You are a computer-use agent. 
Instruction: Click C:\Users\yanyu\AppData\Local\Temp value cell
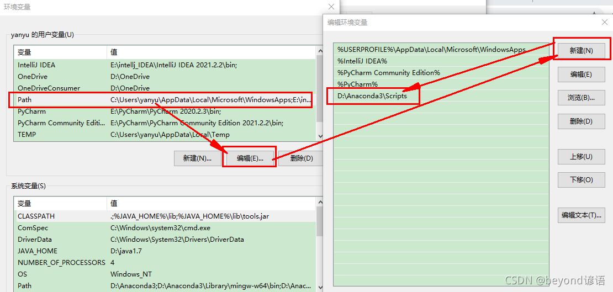point(170,135)
